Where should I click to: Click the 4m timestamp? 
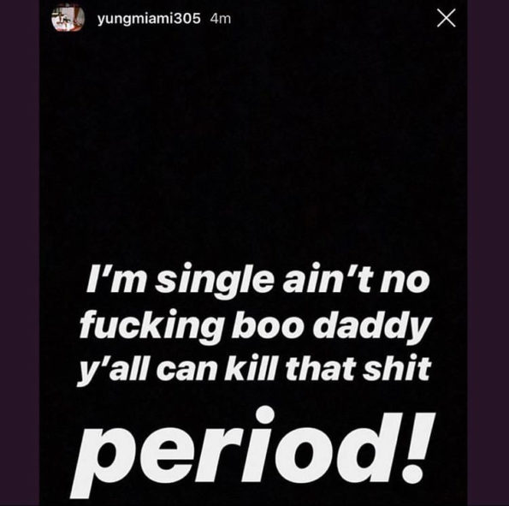click(x=221, y=19)
